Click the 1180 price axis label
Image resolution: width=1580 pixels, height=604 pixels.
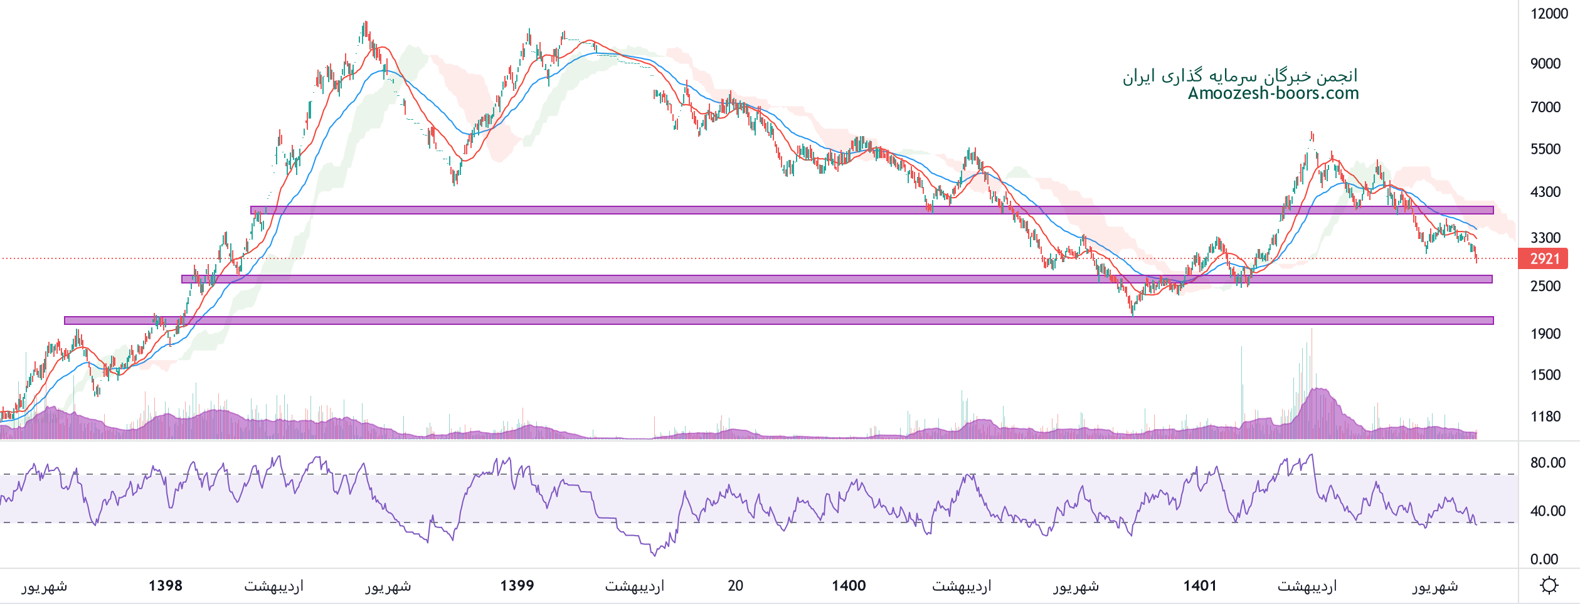pos(1546,416)
